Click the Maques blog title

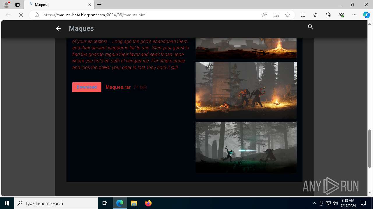click(81, 28)
